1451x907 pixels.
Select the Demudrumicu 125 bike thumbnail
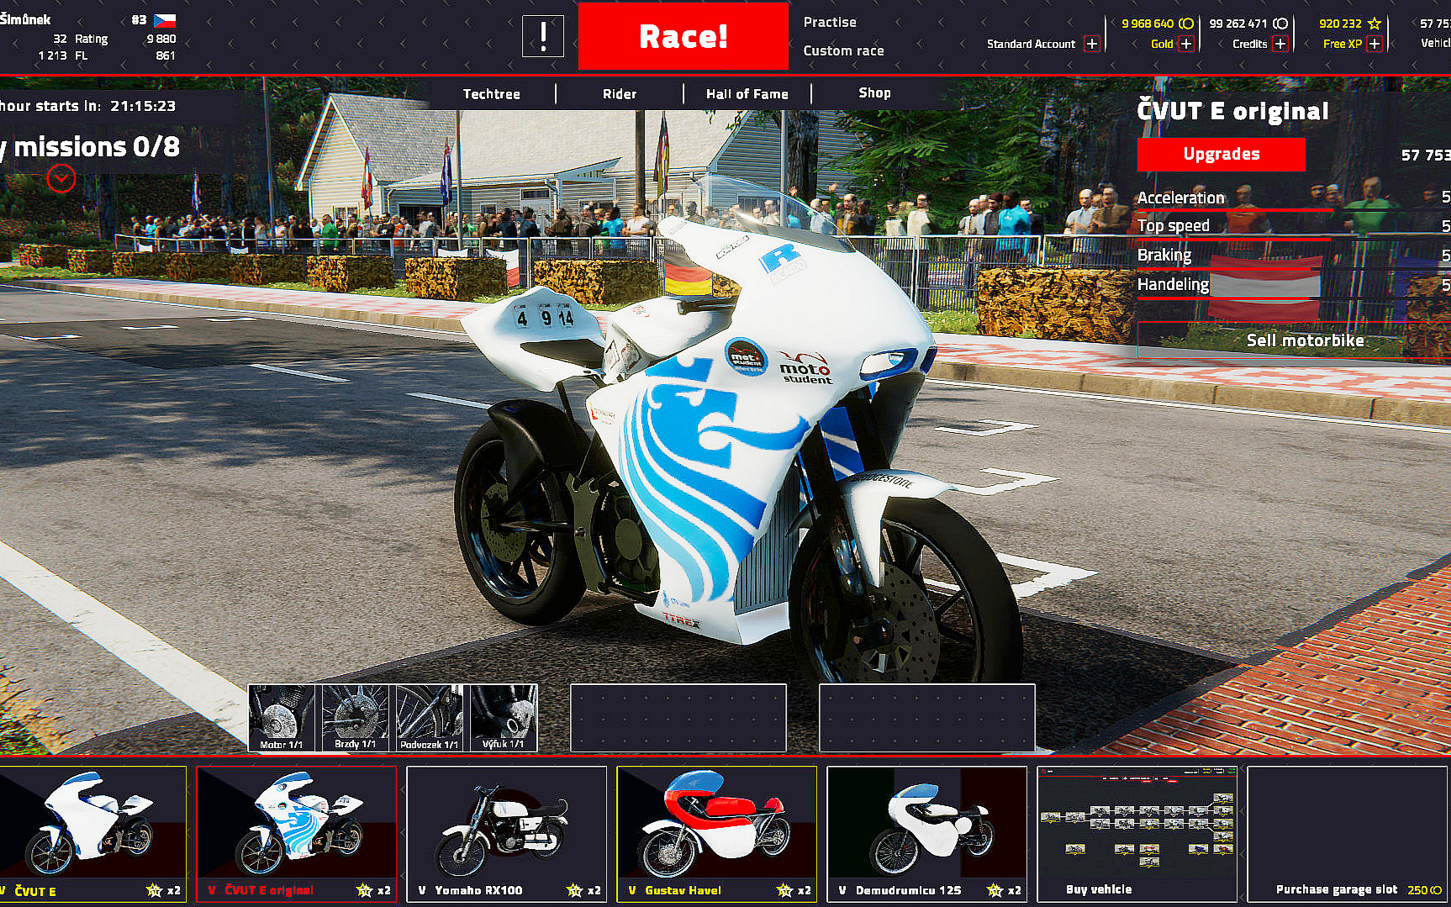(x=926, y=834)
